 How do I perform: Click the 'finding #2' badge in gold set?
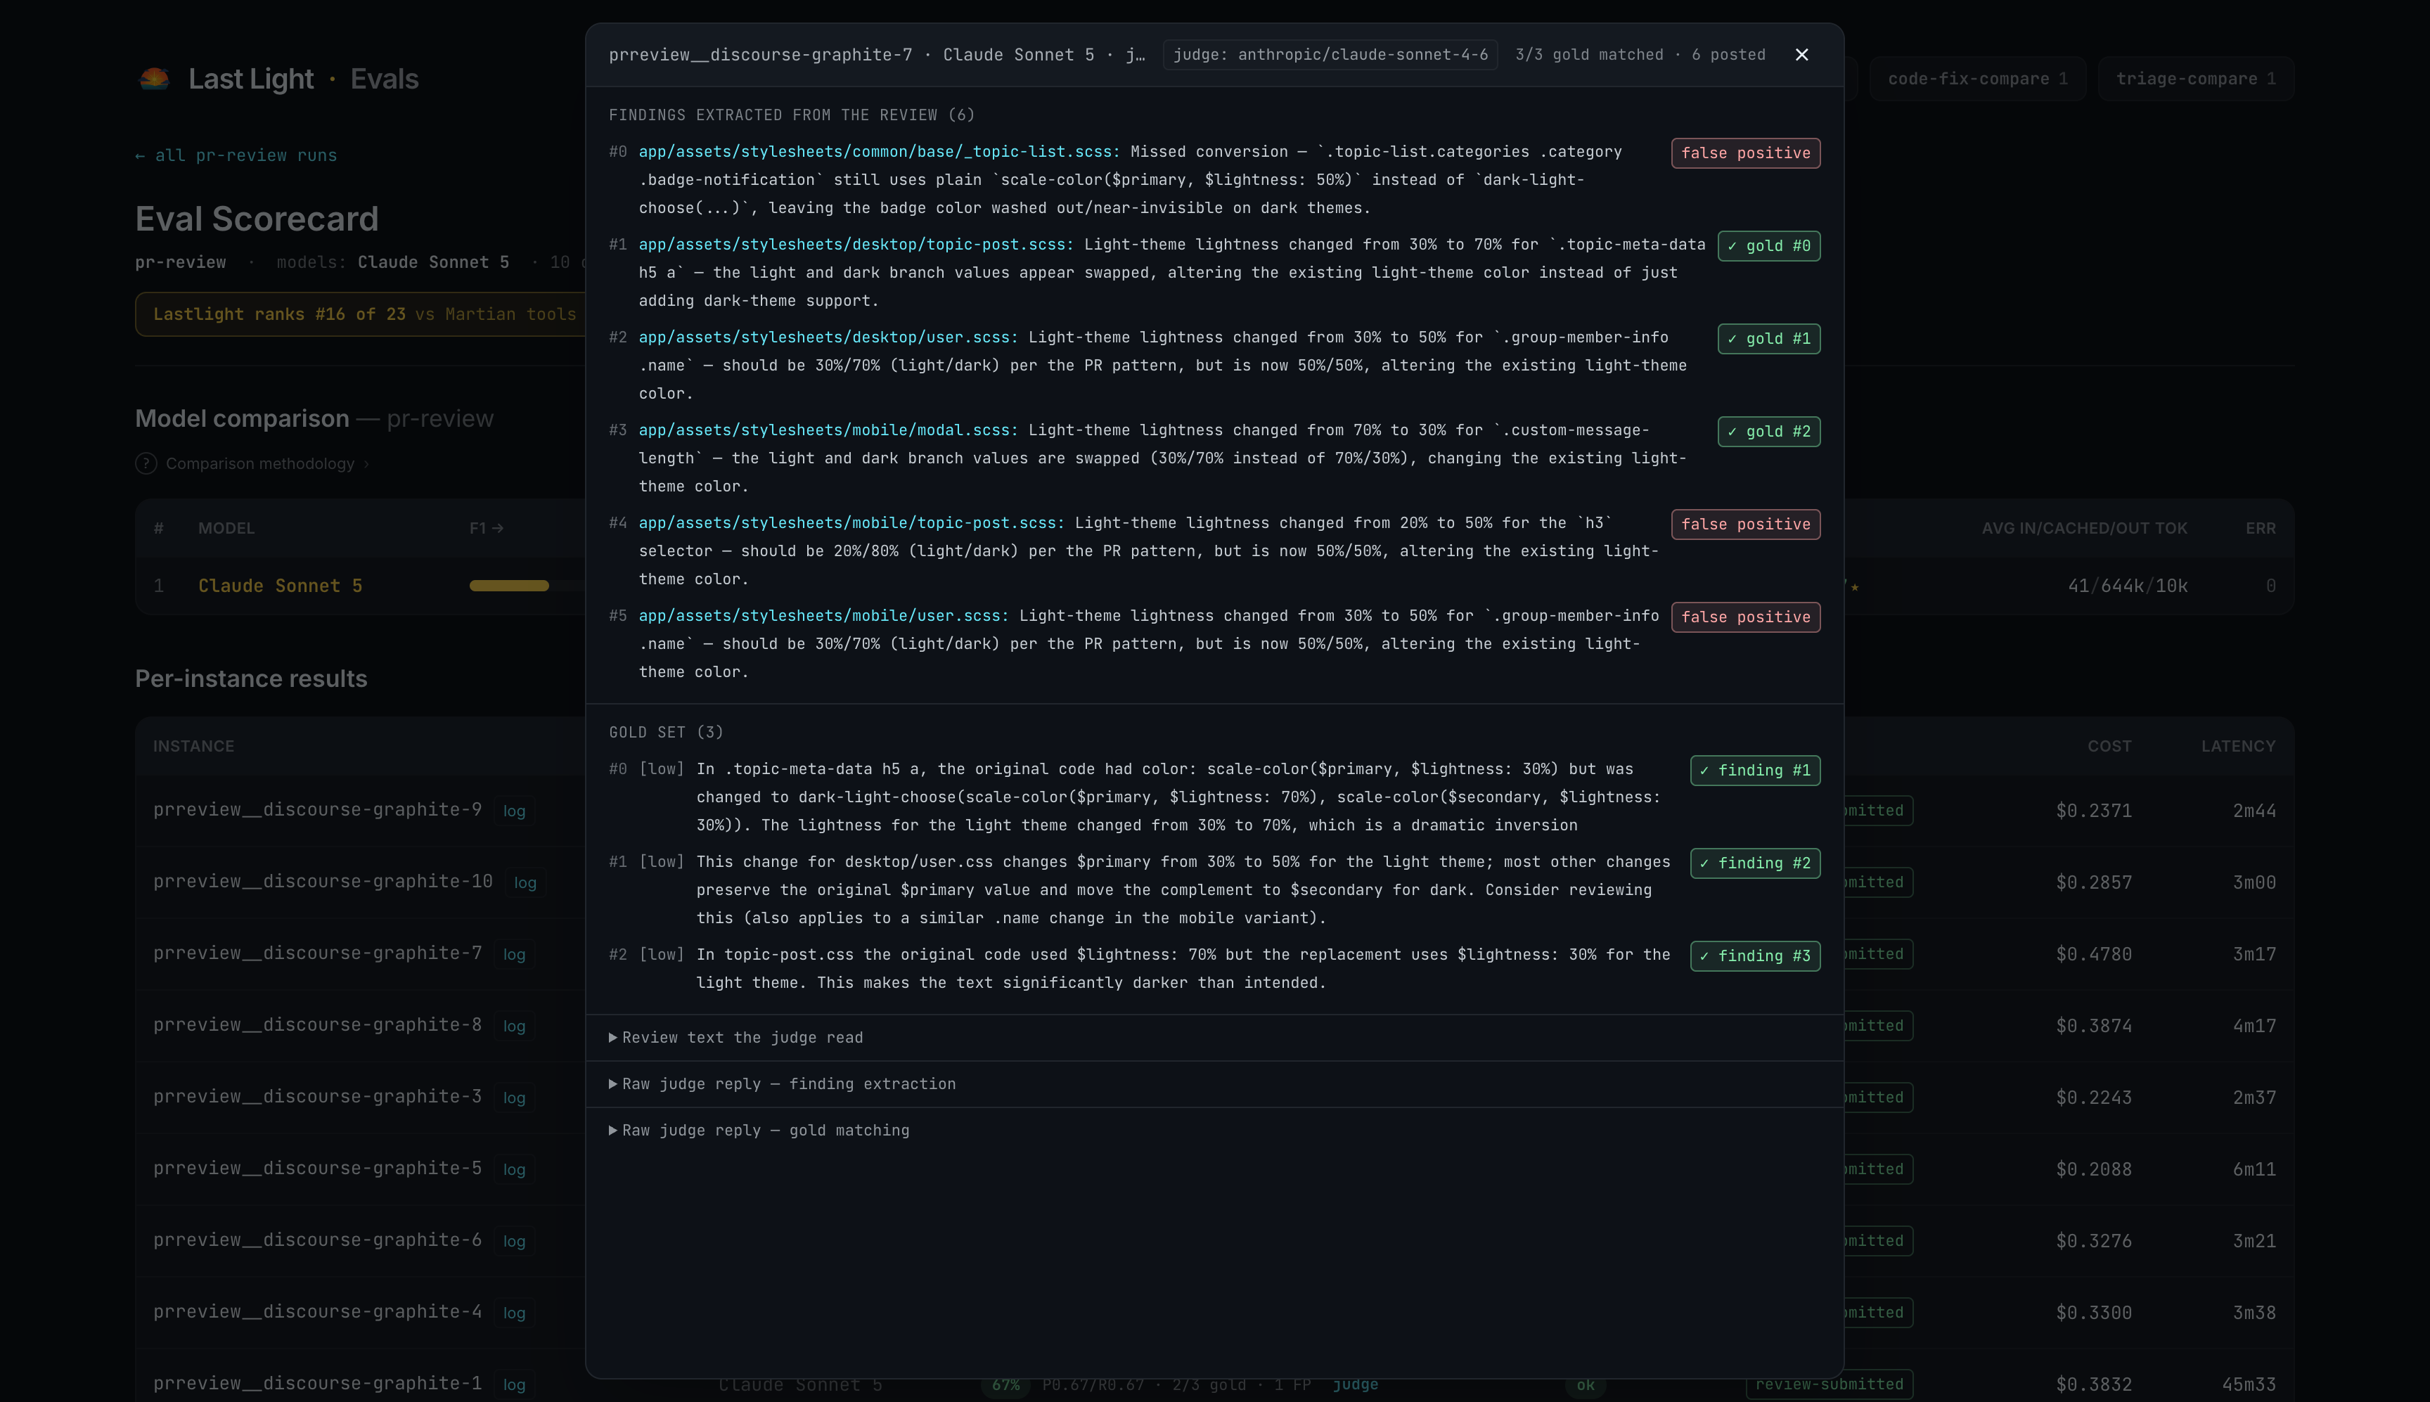click(1755, 863)
